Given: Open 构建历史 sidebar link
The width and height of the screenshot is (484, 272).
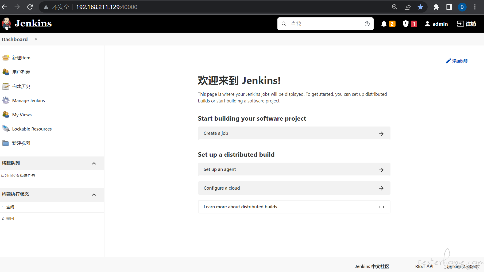Looking at the screenshot, I should coord(21,86).
